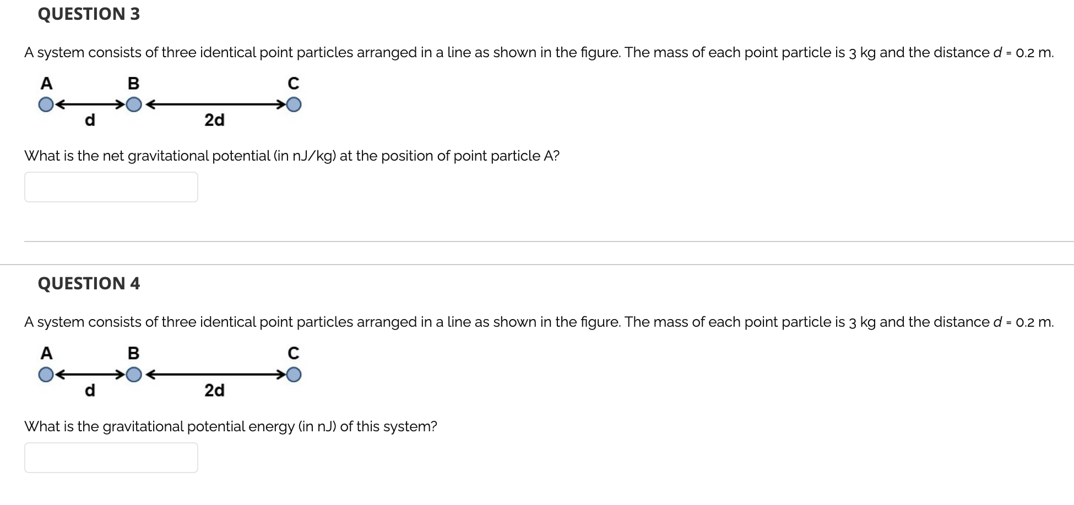Select particle C circle in Question 3 figure

294,103
